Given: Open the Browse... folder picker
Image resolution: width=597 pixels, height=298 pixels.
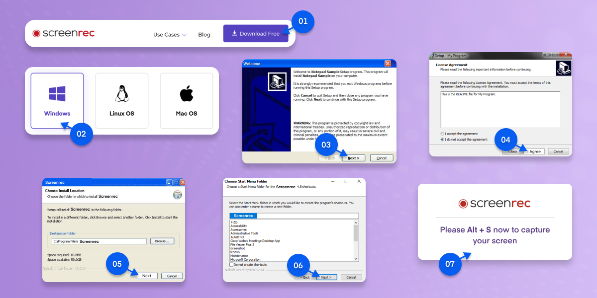Looking at the screenshot, I should pyautogui.click(x=162, y=241).
